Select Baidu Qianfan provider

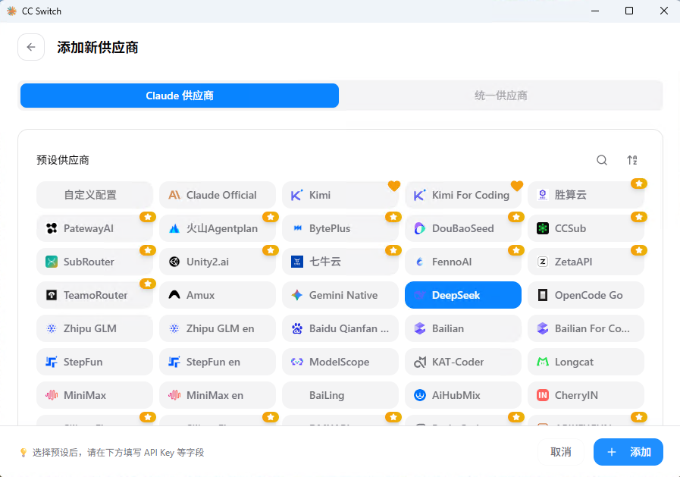click(340, 328)
